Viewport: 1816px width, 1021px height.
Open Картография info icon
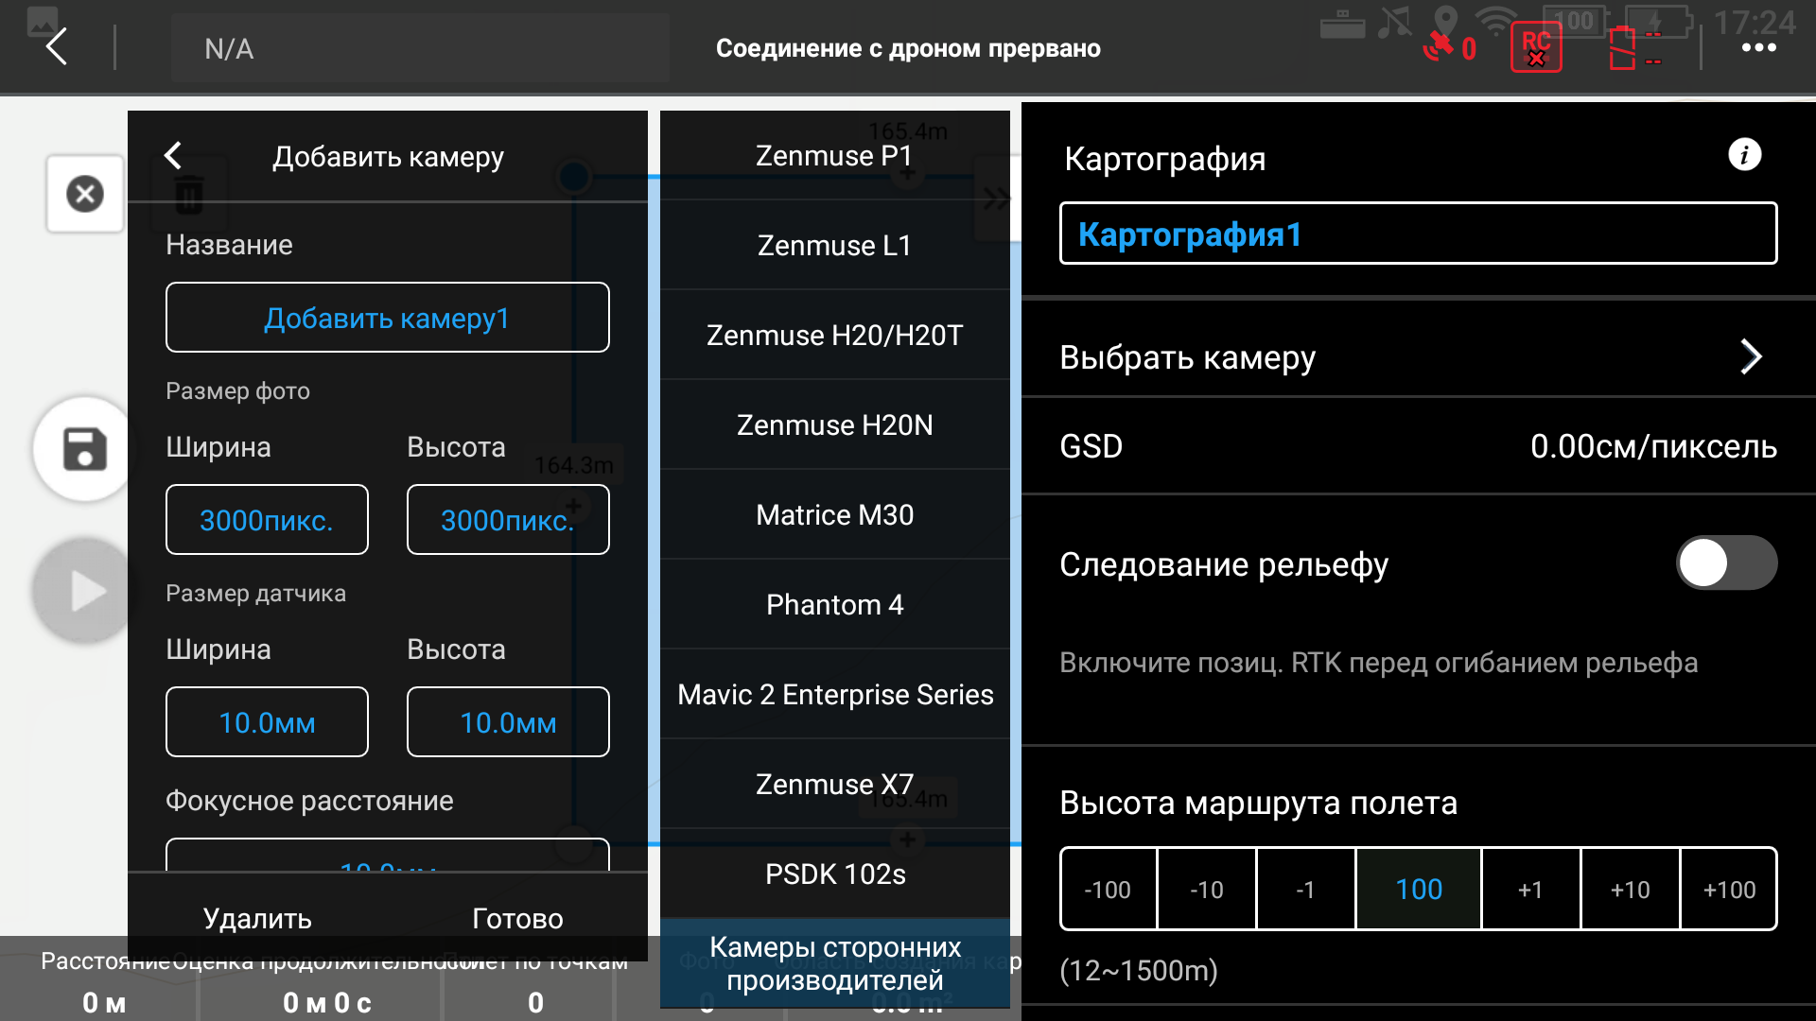[1744, 154]
